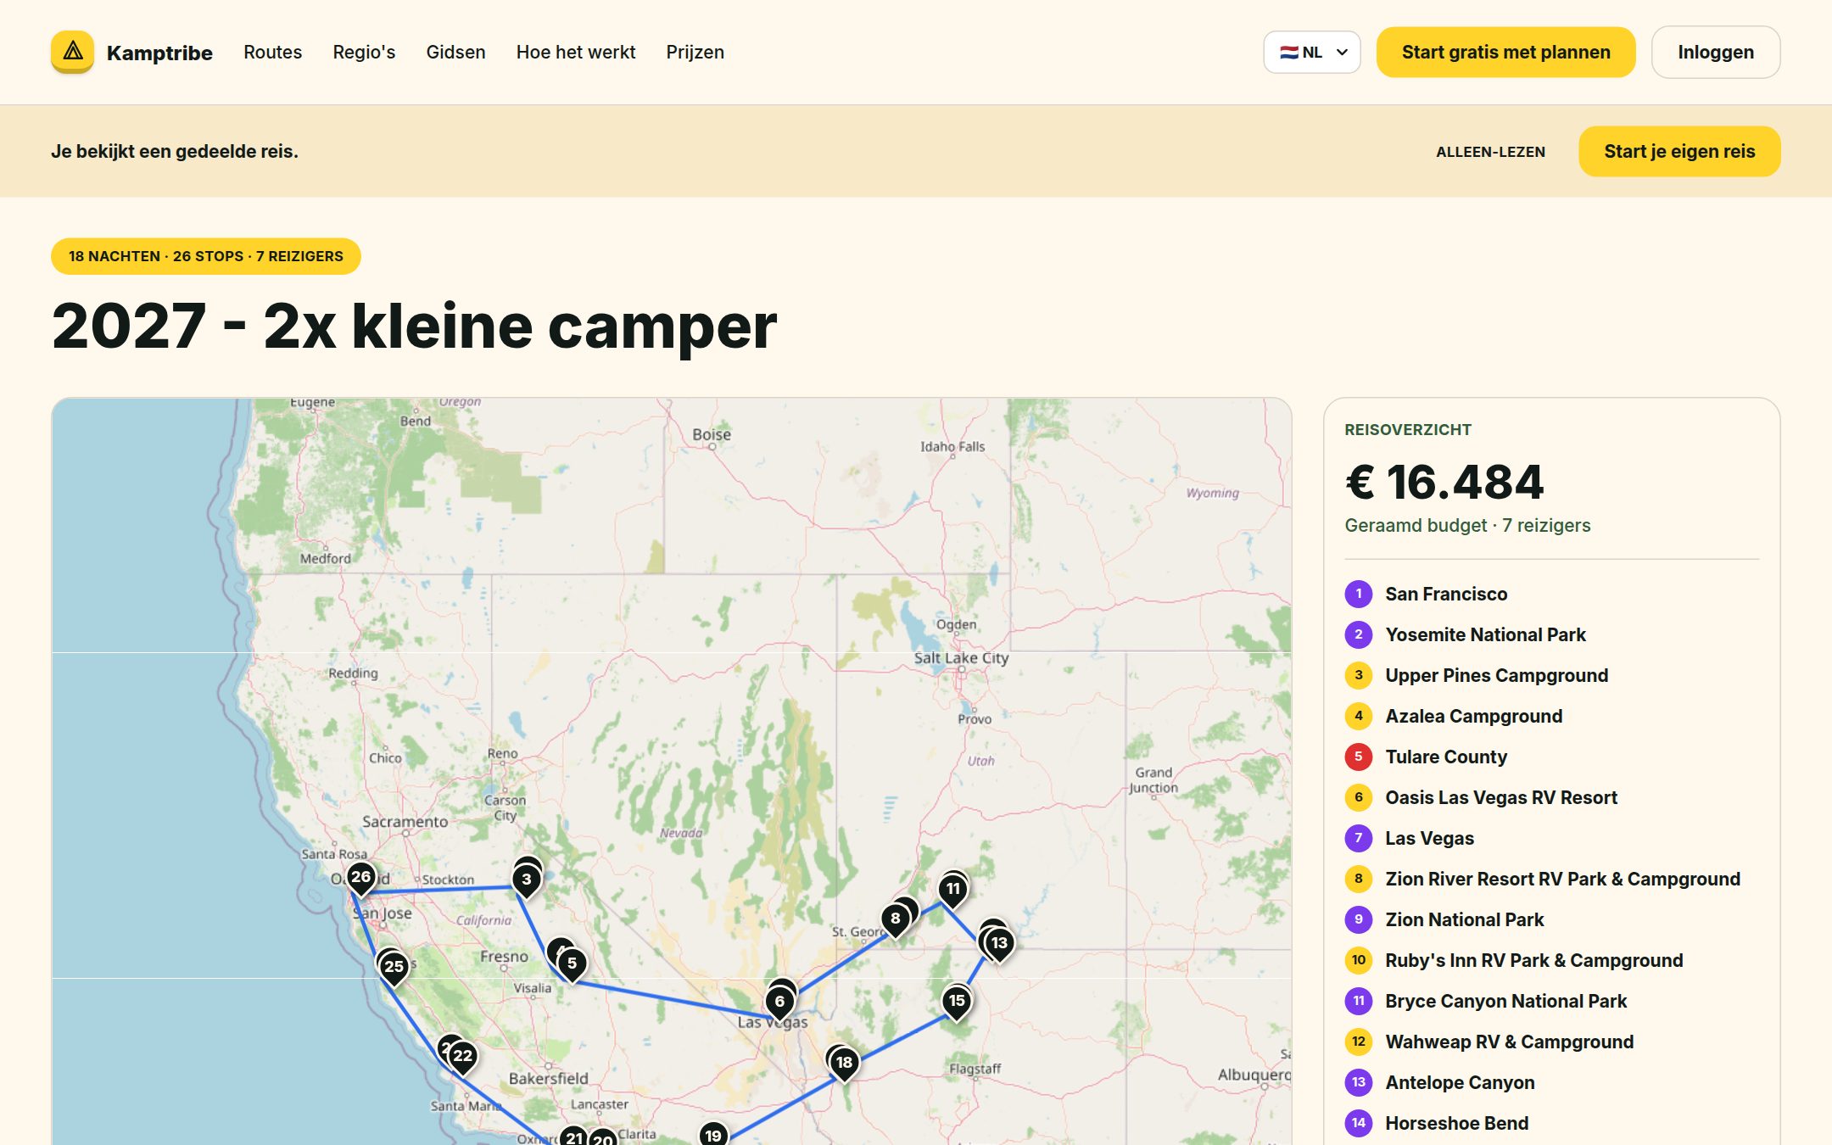This screenshot has width=1832, height=1145.
Task: Select Upper Pines Campground stop name
Action: click(1496, 675)
